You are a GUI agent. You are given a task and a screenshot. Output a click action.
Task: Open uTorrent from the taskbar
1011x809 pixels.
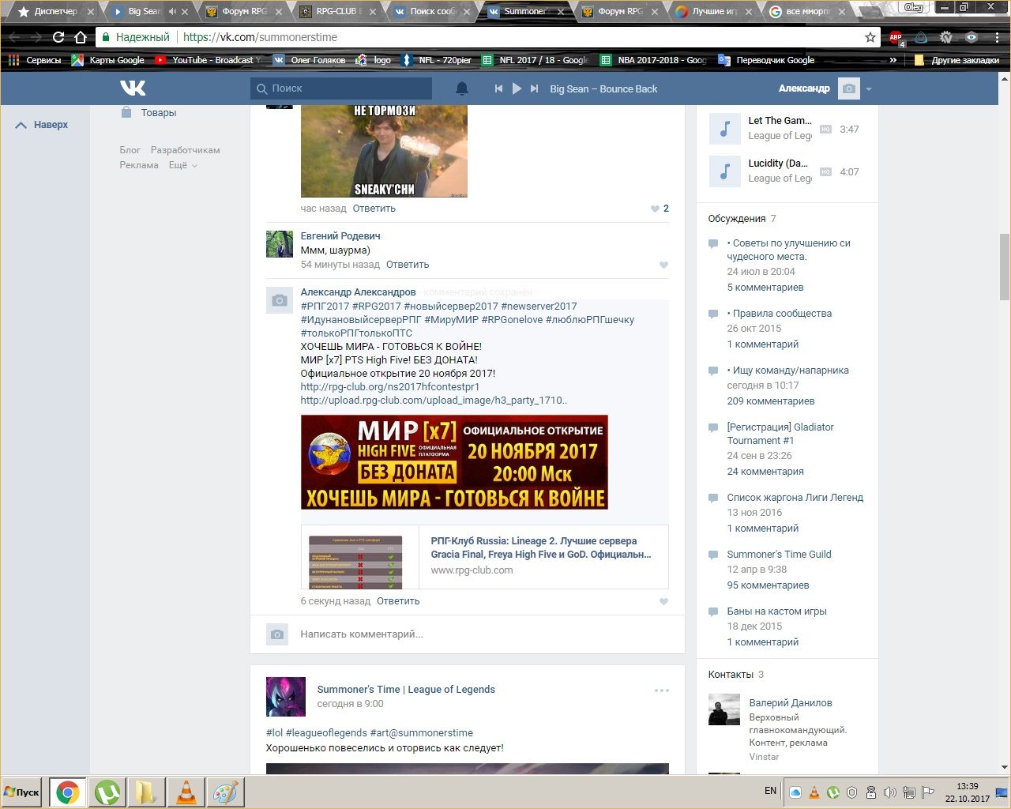(x=107, y=792)
